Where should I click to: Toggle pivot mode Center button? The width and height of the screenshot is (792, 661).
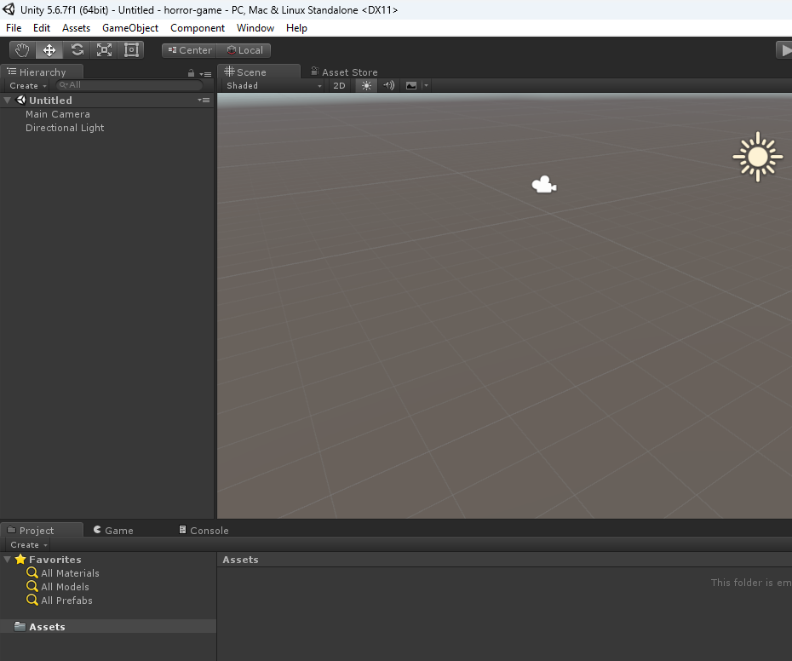tap(189, 50)
